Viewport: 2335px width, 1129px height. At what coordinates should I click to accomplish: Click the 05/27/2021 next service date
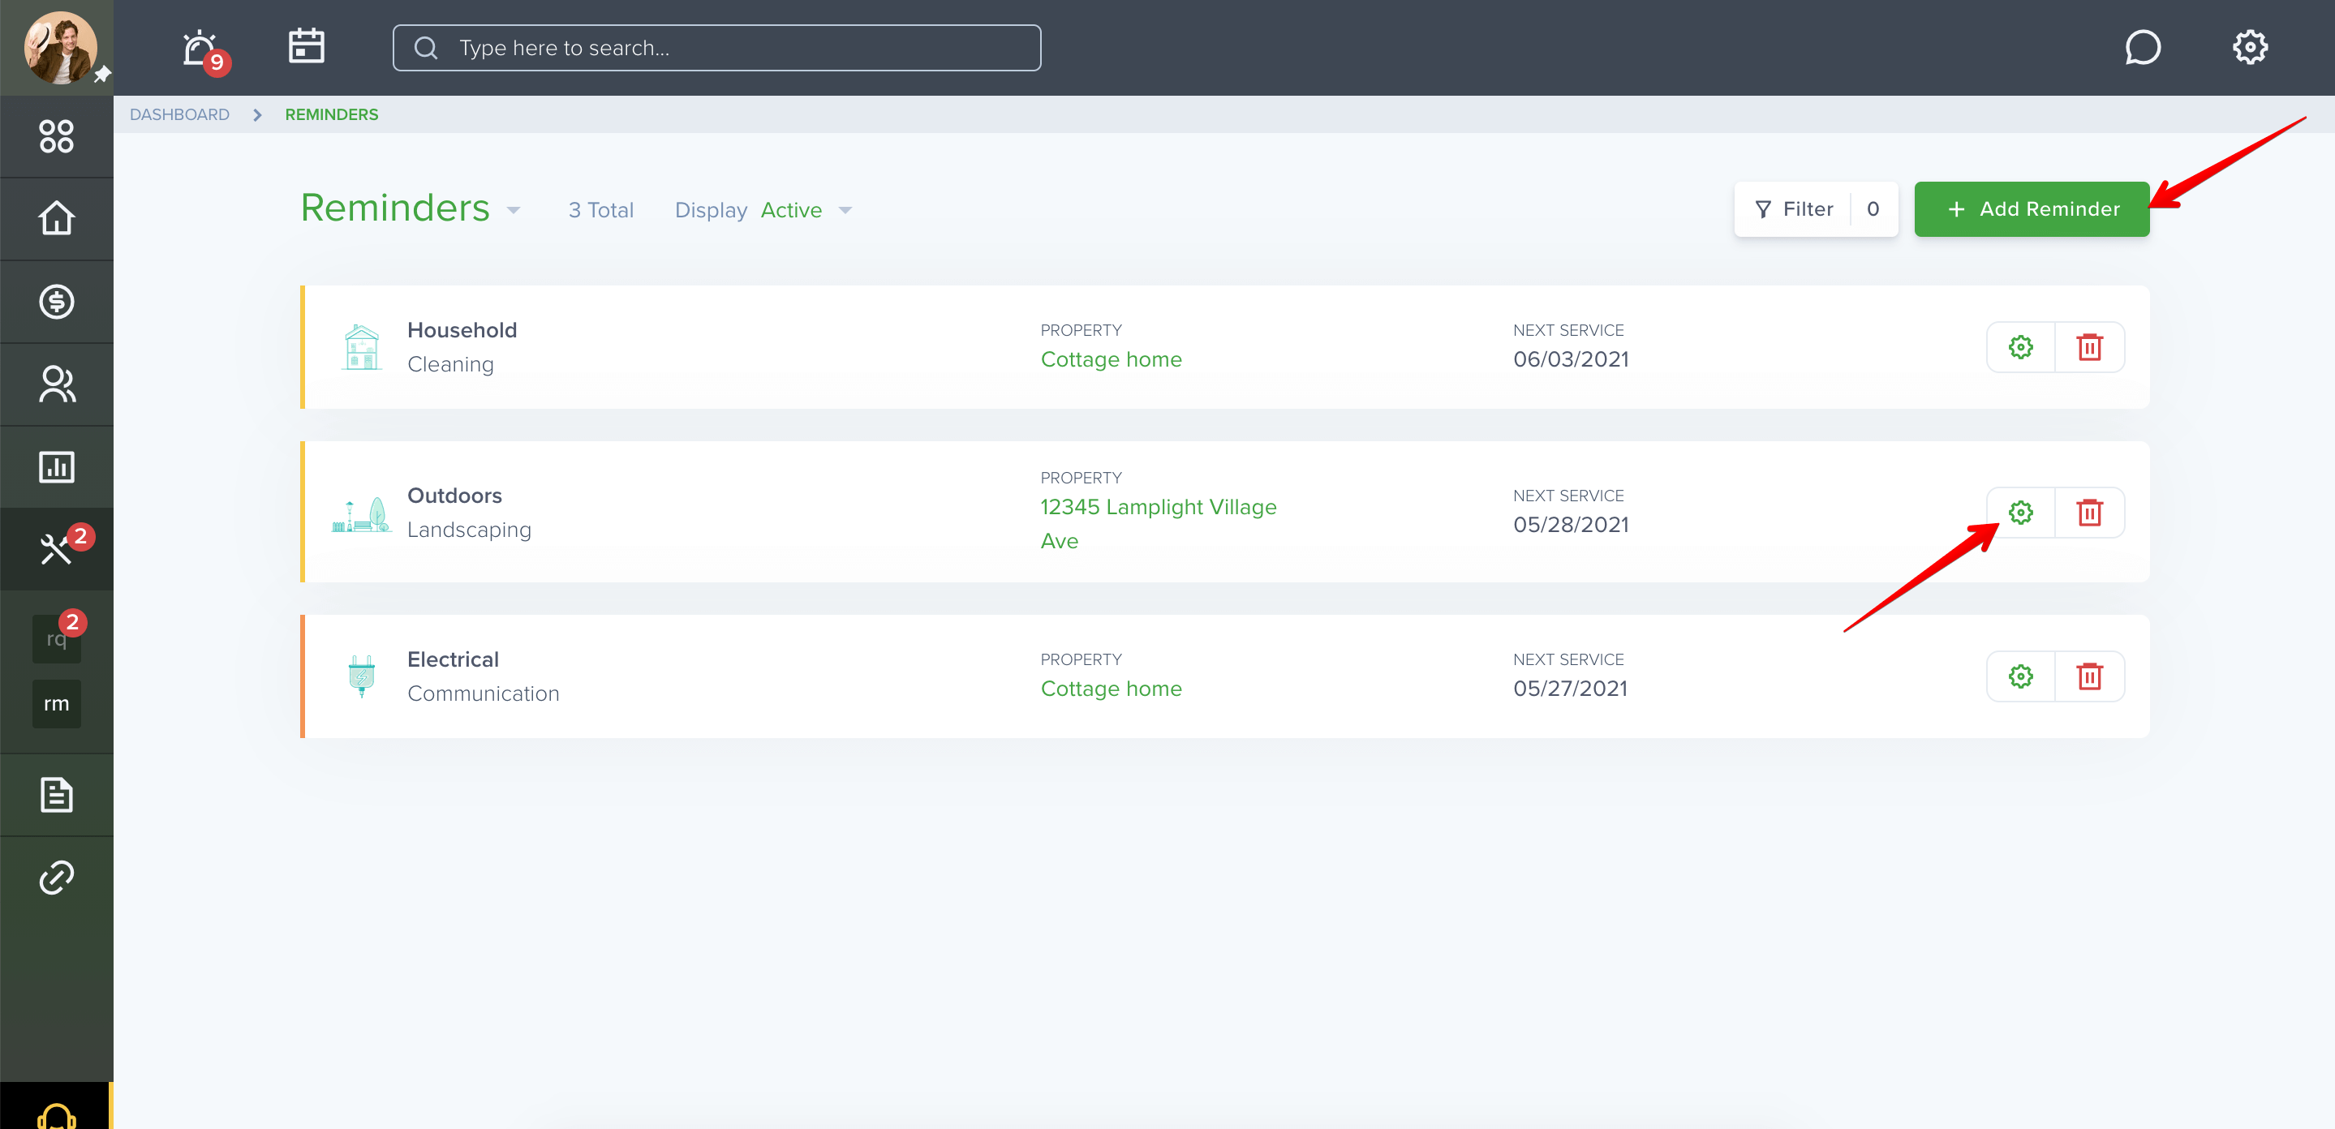tap(1570, 689)
